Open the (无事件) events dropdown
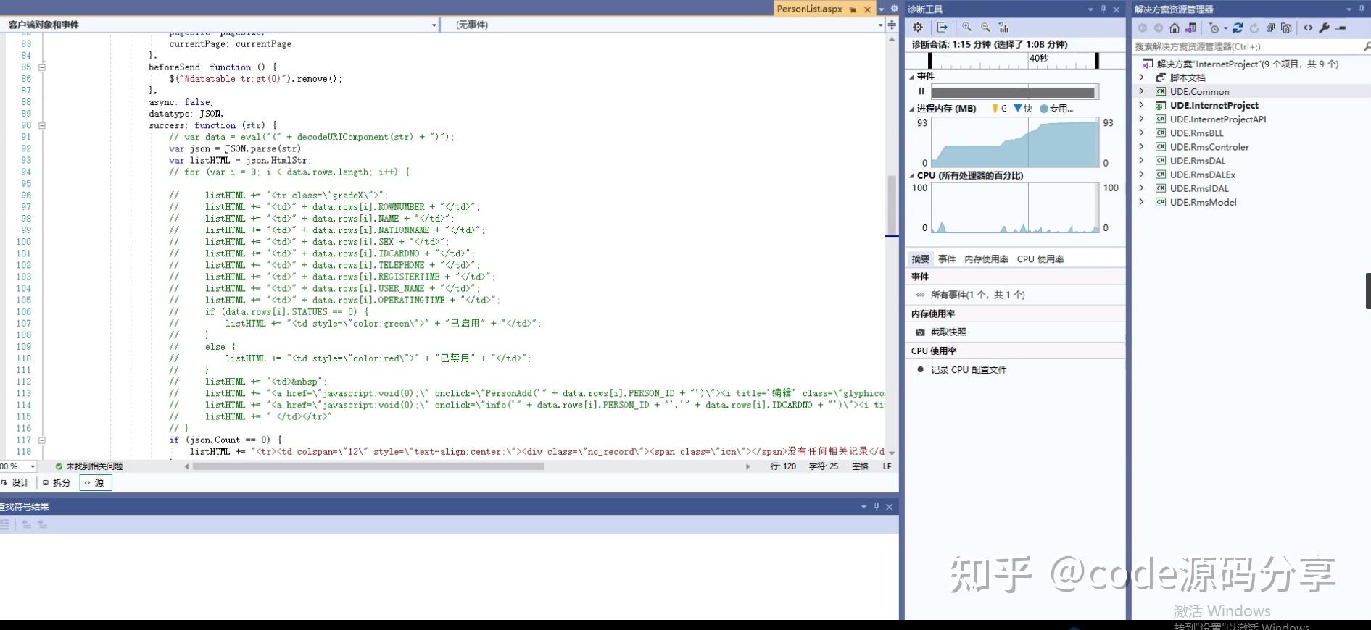The height and width of the screenshot is (630, 1371). (880, 25)
